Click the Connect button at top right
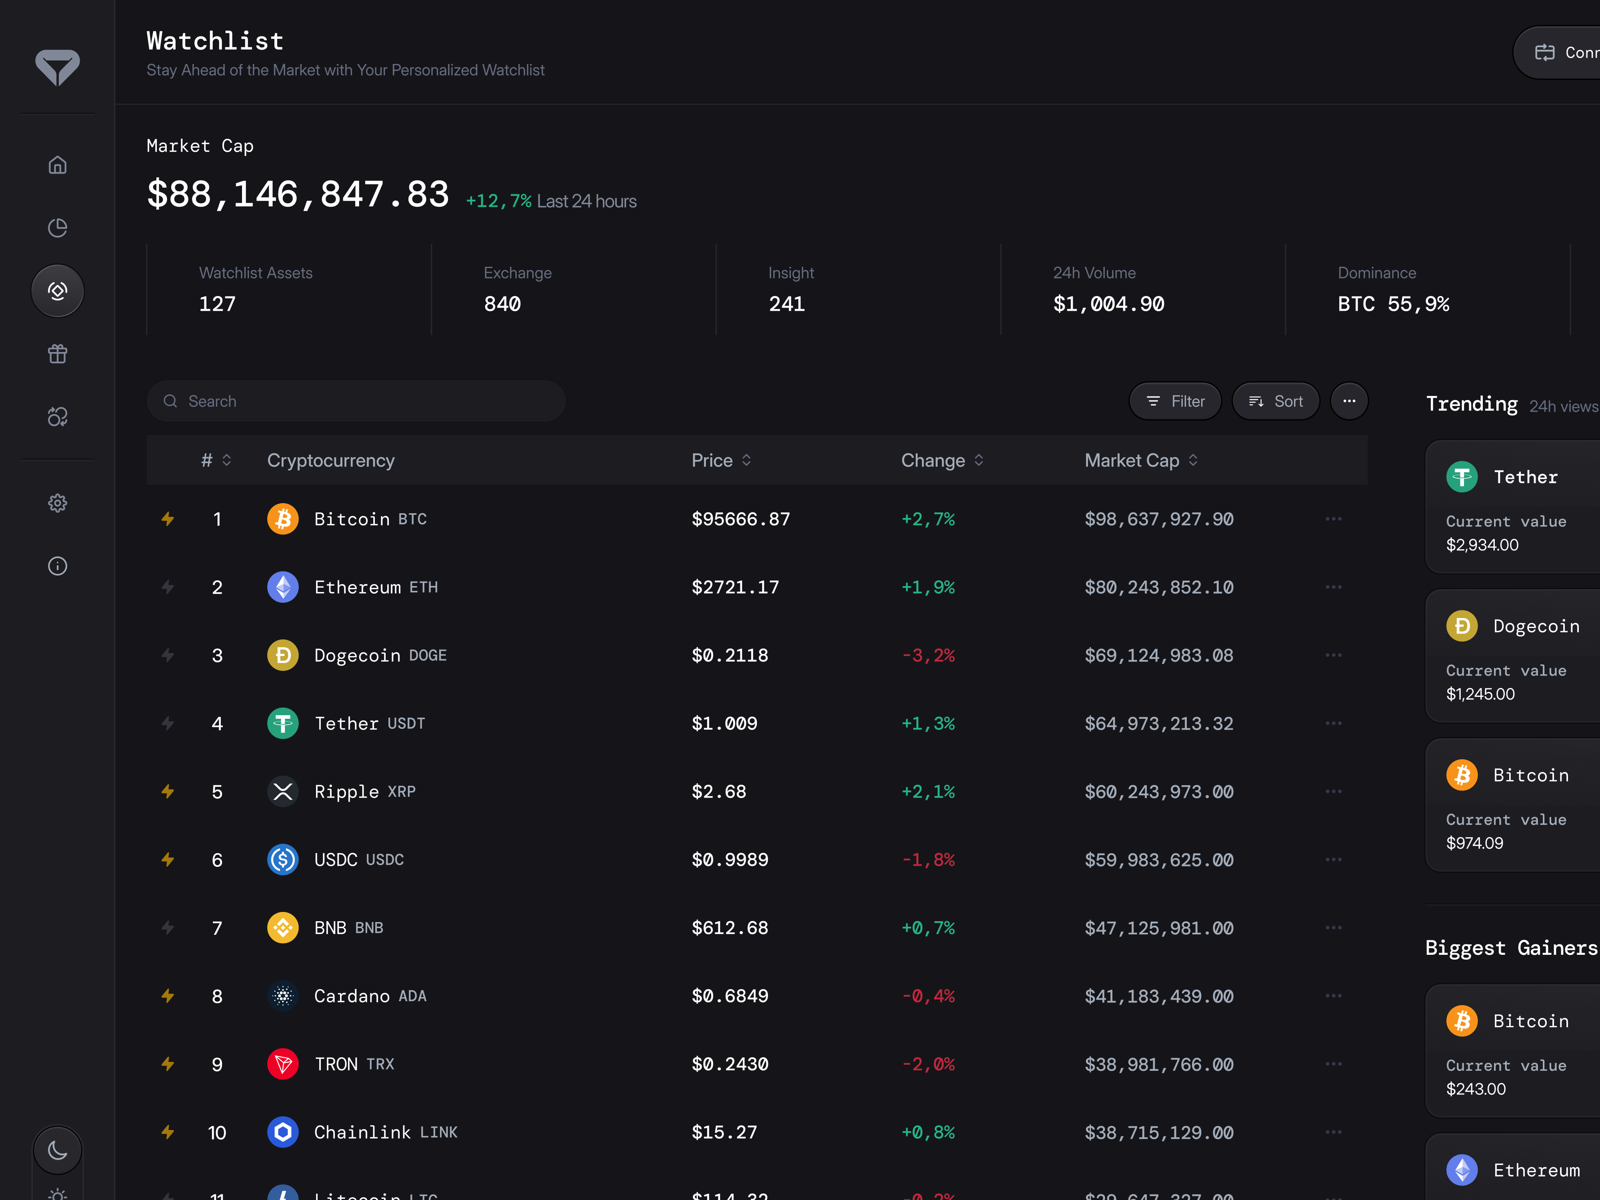The height and width of the screenshot is (1200, 1600). pos(1557,53)
